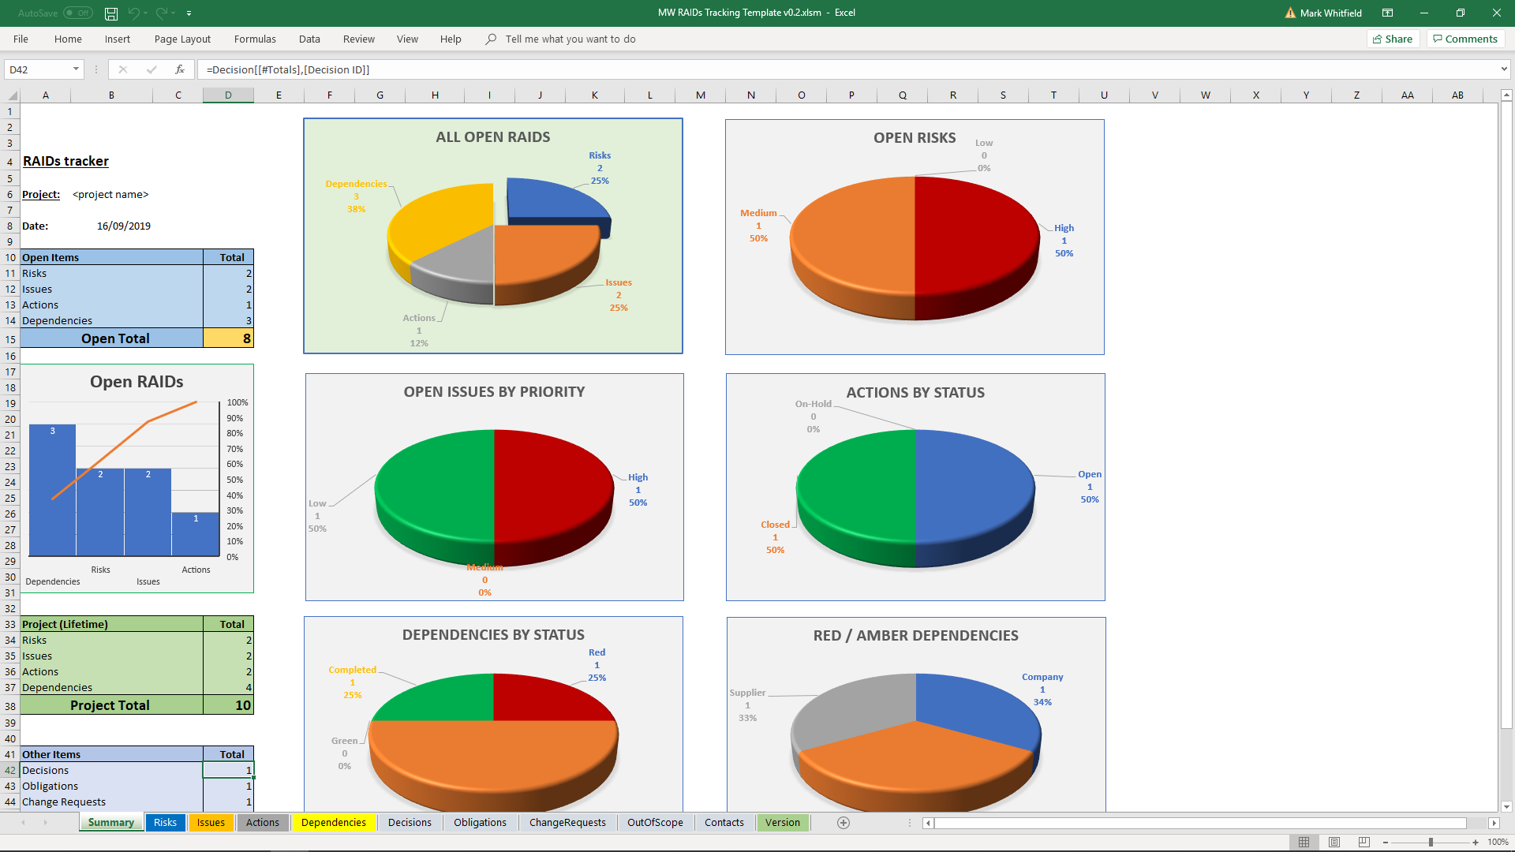The image size is (1515, 852).
Task: Click the Share button
Action: [x=1393, y=39]
